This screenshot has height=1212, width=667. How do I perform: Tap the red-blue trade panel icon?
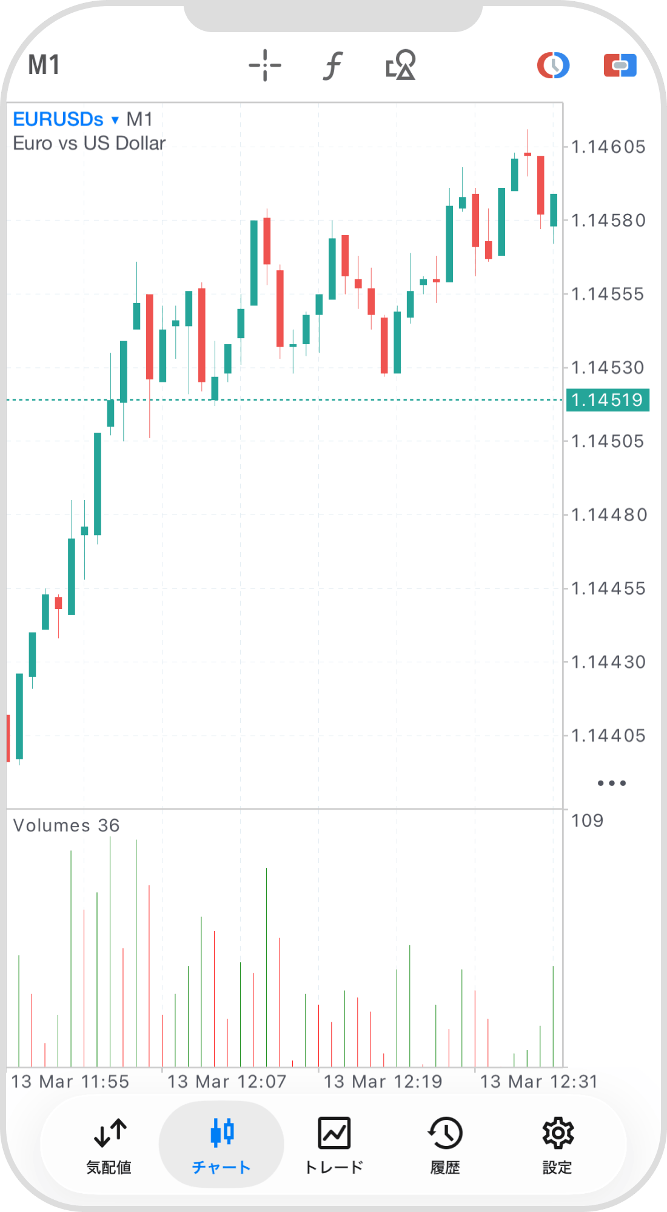[620, 65]
